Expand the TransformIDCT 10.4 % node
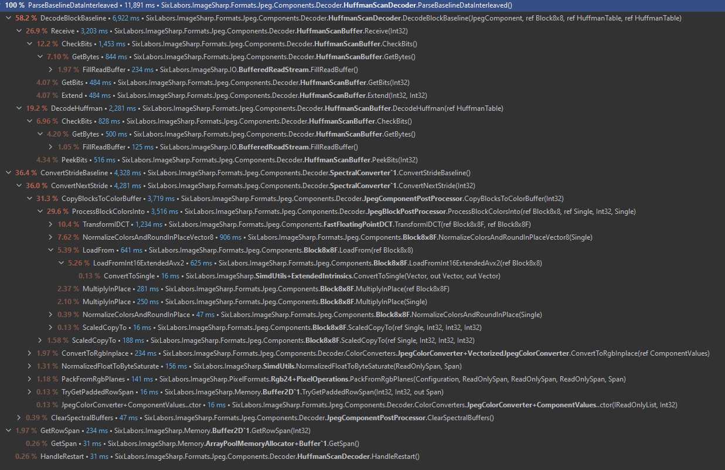Screen dimensions: 725x470 (x=50, y=224)
